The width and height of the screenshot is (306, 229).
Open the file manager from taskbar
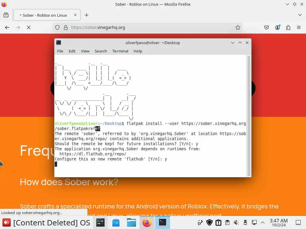point(131,222)
